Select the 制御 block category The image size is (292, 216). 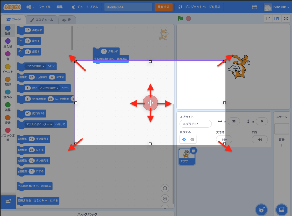[x=8, y=81]
